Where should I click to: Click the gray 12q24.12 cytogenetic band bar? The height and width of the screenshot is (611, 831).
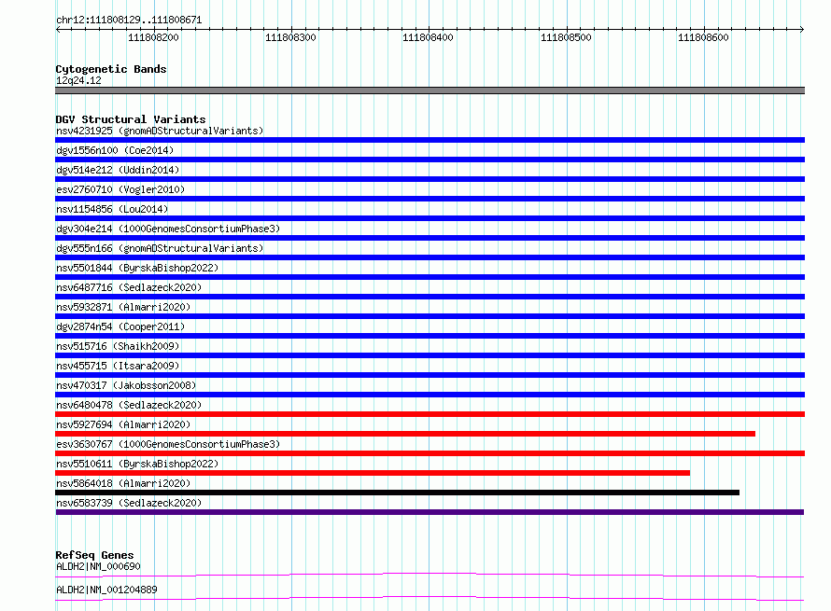(430, 90)
